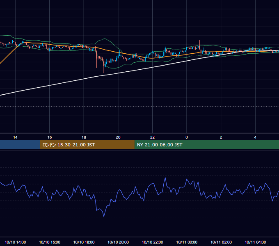279x246 pixels.
Task: Click the ロンドン 15:30-21:00 JST session bar
Action: click(87, 145)
